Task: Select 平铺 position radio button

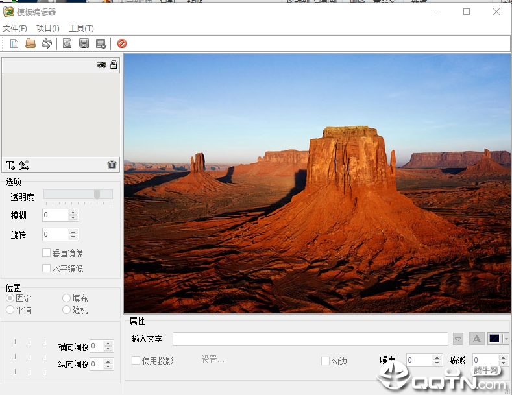Action: pyautogui.click(x=10, y=309)
